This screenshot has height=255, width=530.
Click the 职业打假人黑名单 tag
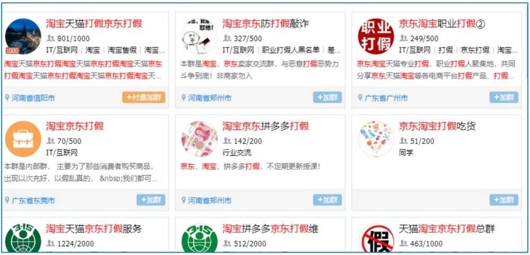[290, 50]
